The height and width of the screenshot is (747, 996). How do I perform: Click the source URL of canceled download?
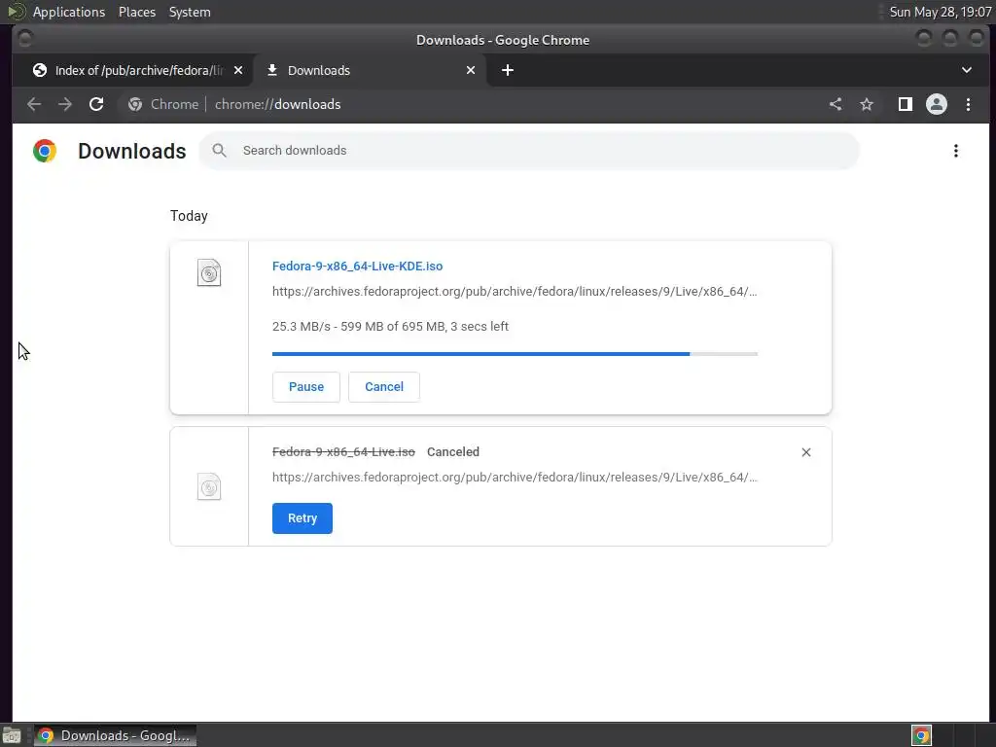pyautogui.click(x=515, y=477)
